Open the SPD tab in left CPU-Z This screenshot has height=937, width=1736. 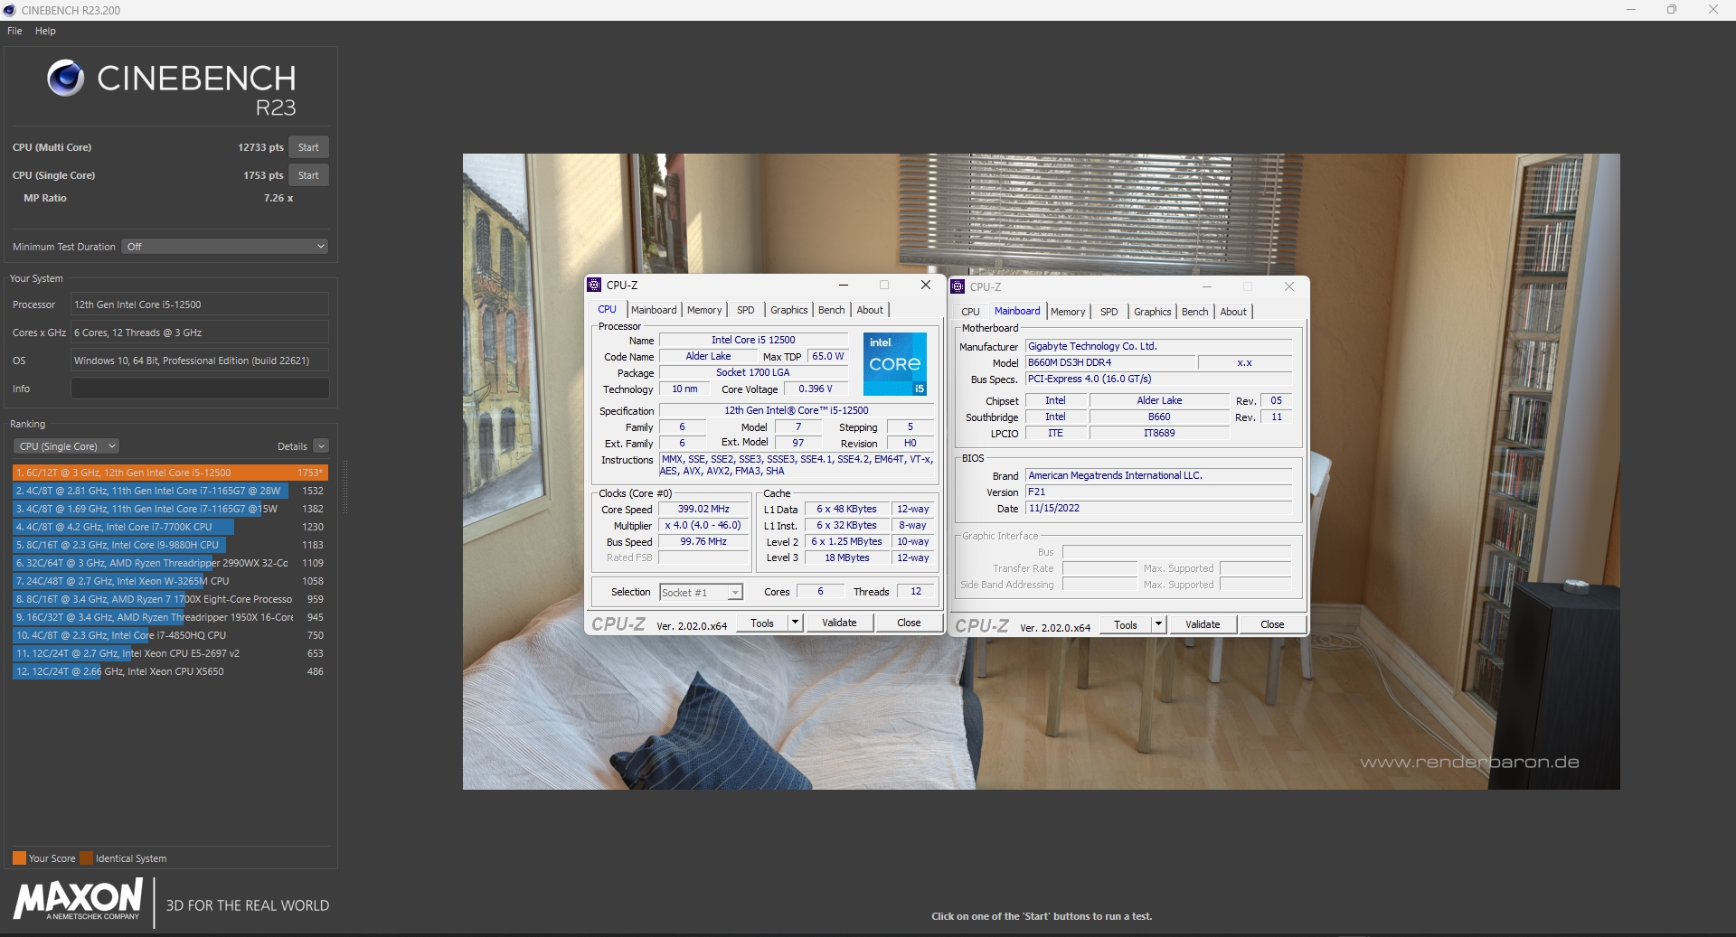(x=746, y=310)
